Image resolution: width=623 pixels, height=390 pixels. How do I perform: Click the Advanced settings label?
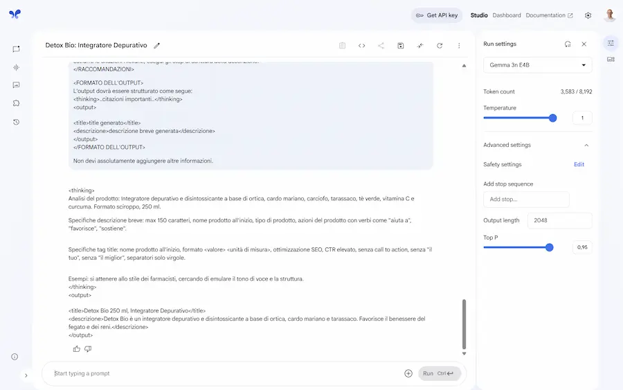[x=507, y=145]
